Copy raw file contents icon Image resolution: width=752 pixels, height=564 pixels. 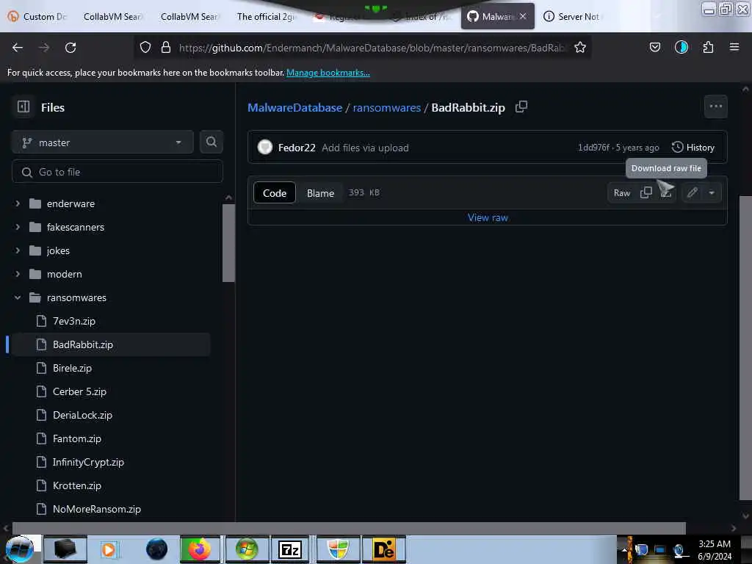tap(646, 193)
